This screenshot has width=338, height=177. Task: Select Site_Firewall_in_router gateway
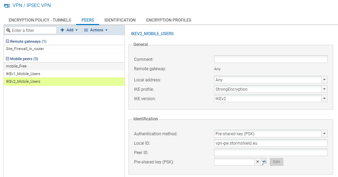(25, 49)
